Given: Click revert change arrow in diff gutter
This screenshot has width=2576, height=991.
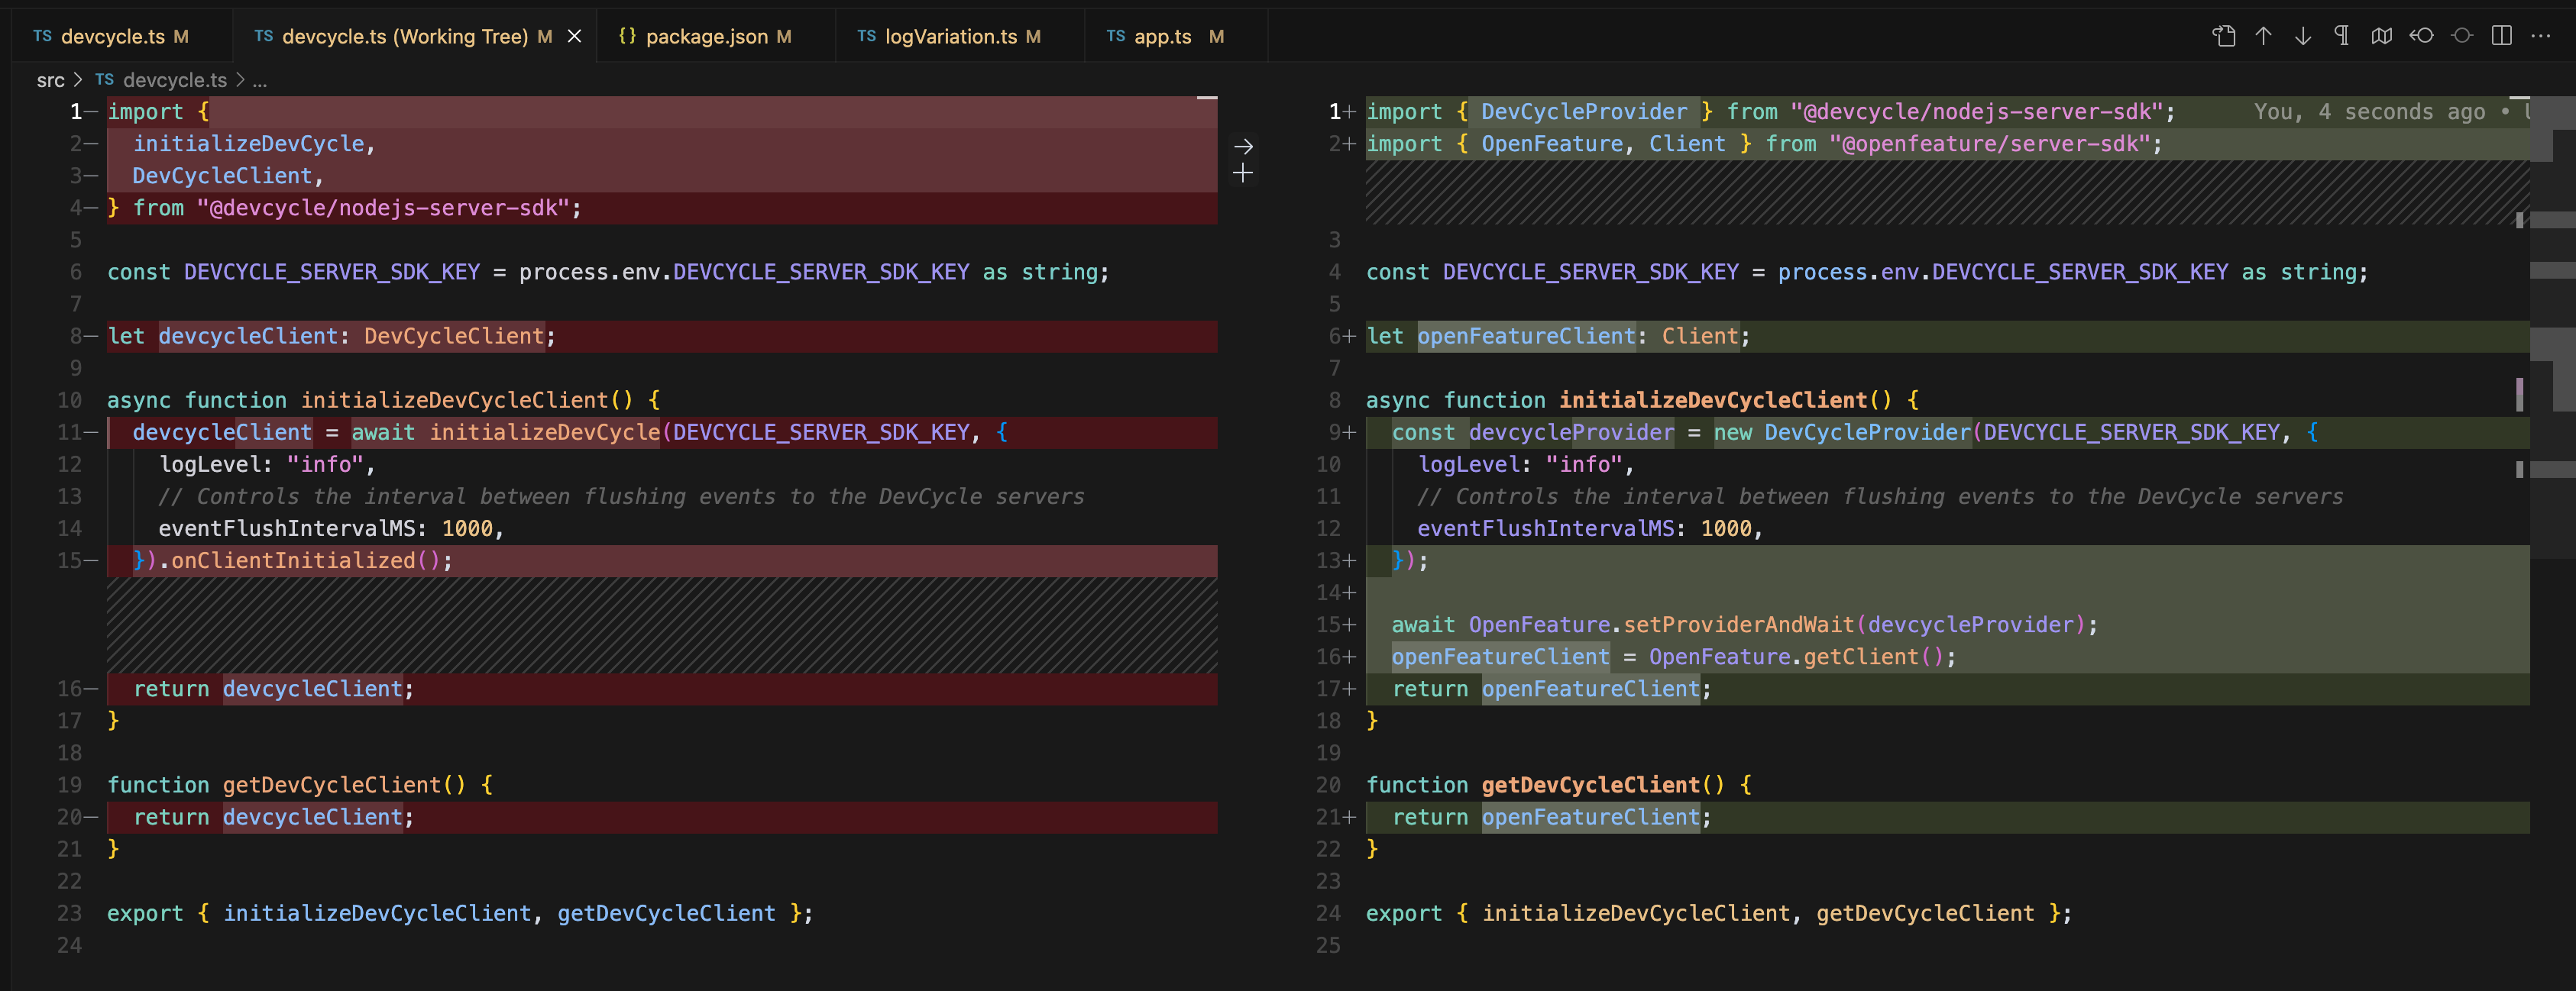Looking at the screenshot, I should point(1242,146).
